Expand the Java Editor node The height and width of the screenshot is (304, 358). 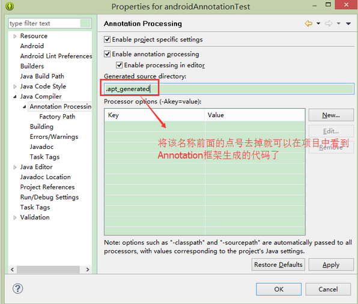(x=15, y=167)
